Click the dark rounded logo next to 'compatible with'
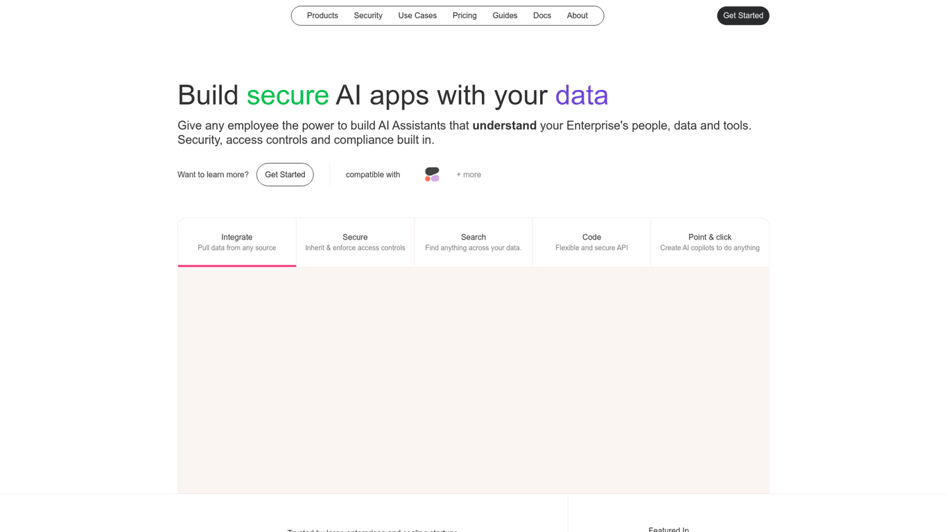 [432, 171]
